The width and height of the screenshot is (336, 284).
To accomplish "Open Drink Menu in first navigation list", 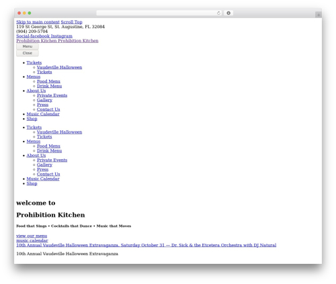I will [49, 86].
